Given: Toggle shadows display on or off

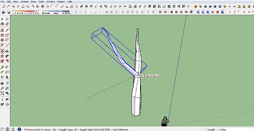Looking at the screenshot, I should [x=8, y=12].
